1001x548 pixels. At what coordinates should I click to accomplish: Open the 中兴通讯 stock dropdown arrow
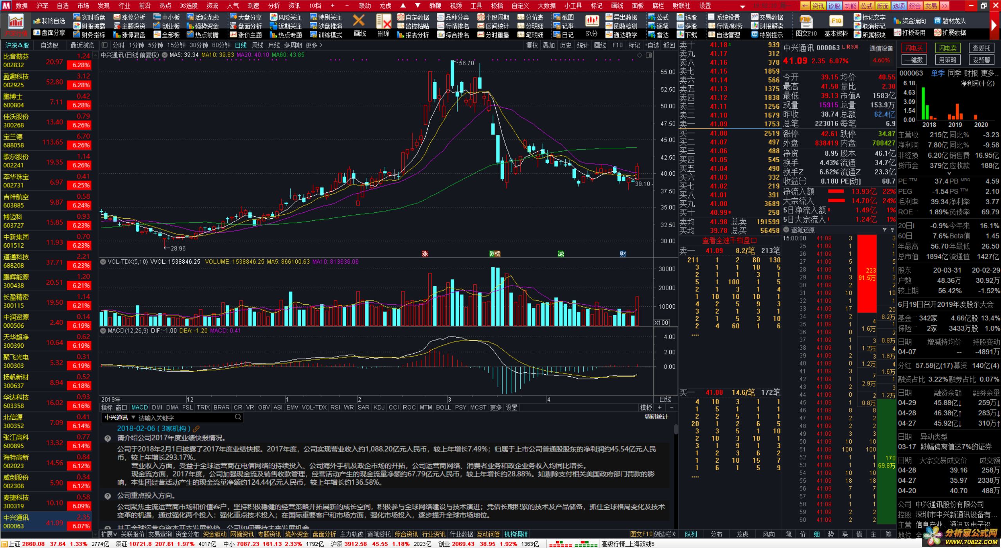click(133, 417)
